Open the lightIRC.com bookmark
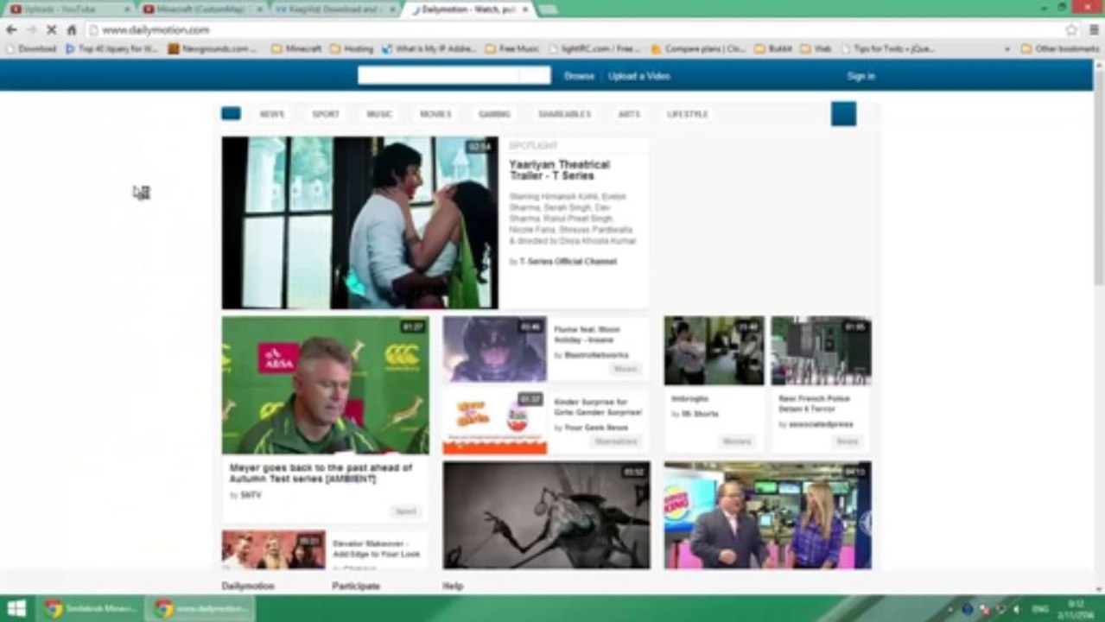This screenshot has height=622, width=1105. point(595,49)
